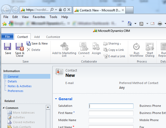Click the First Name input field
The width and height of the screenshot is (166, 128).
pos(111,113)
